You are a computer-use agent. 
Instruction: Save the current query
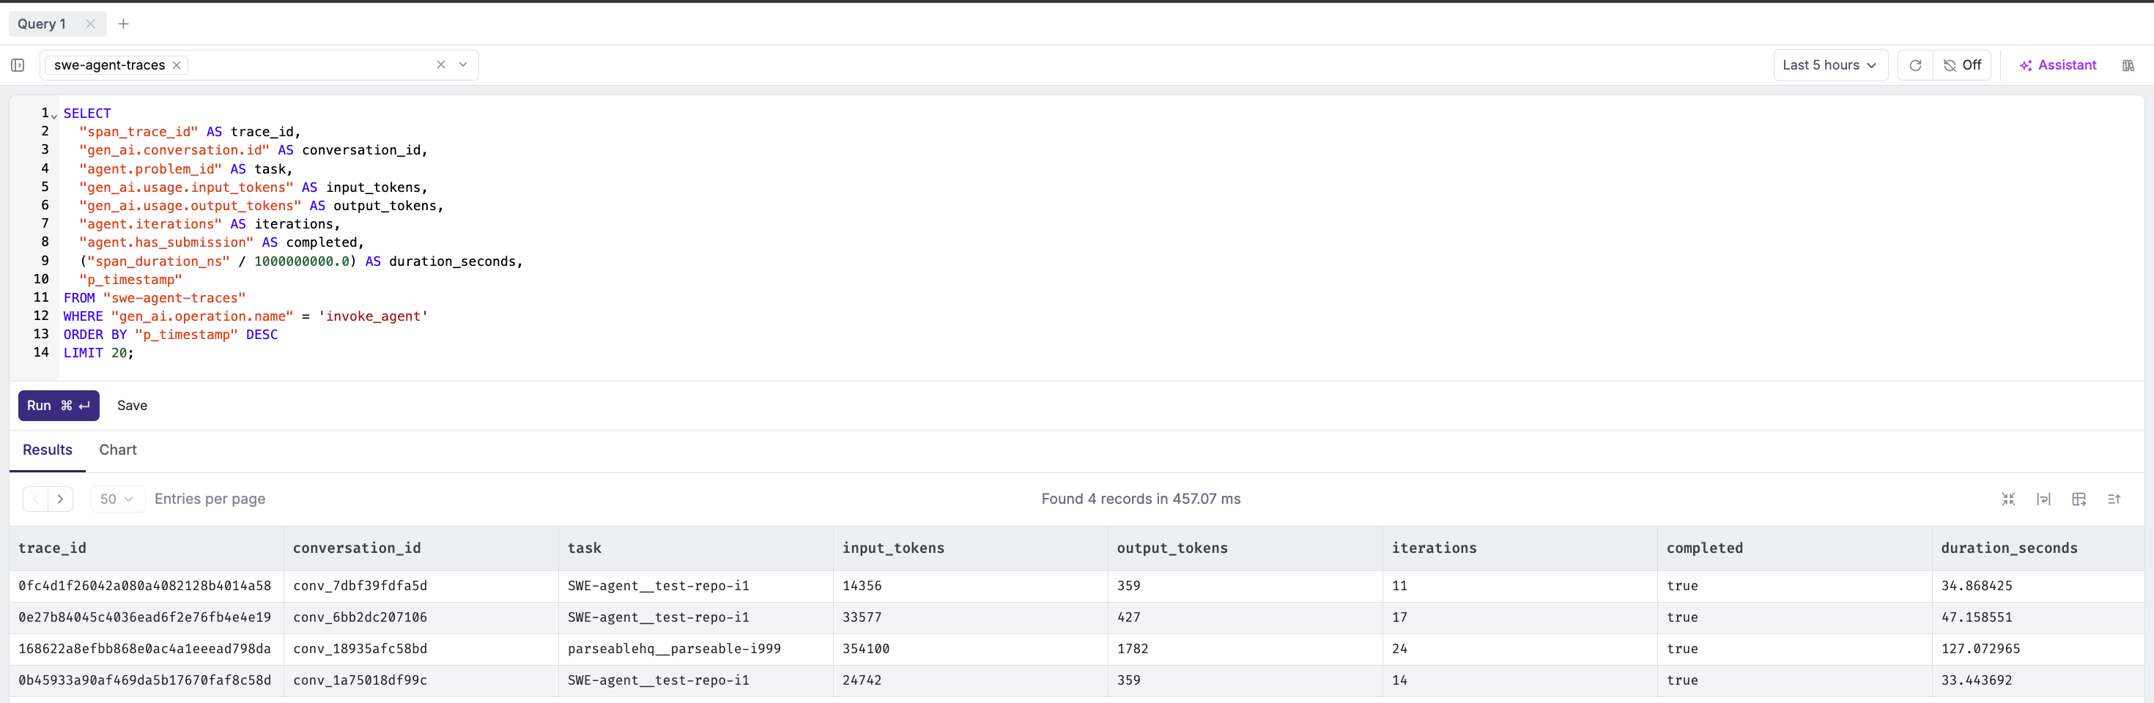132,406
